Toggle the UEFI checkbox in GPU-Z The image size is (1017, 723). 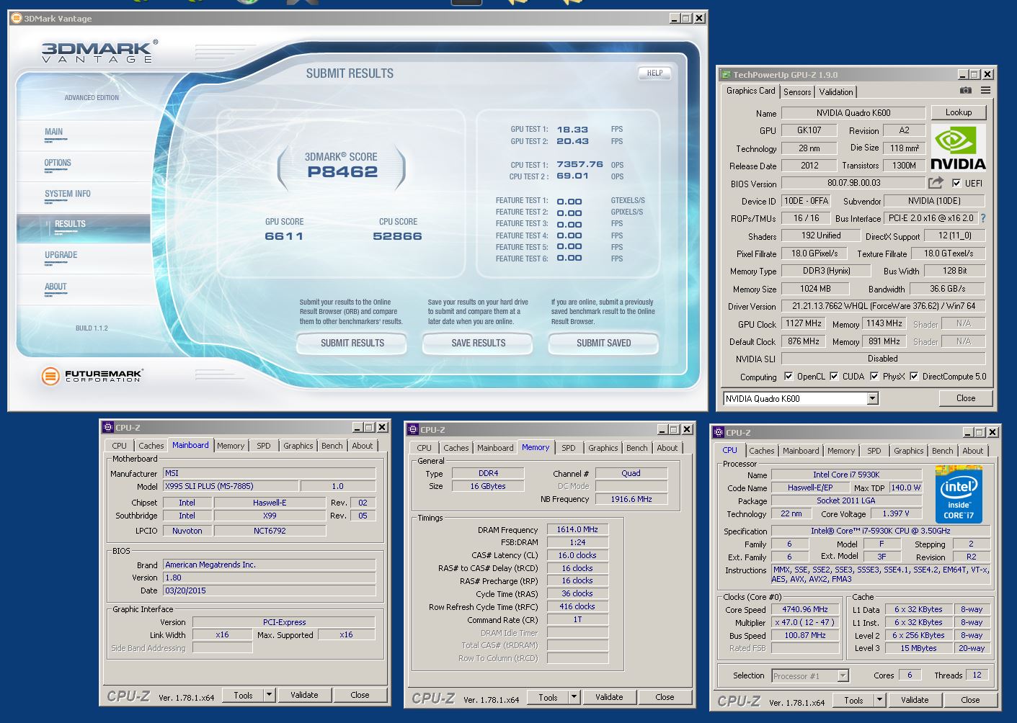(x=956, y=183)
